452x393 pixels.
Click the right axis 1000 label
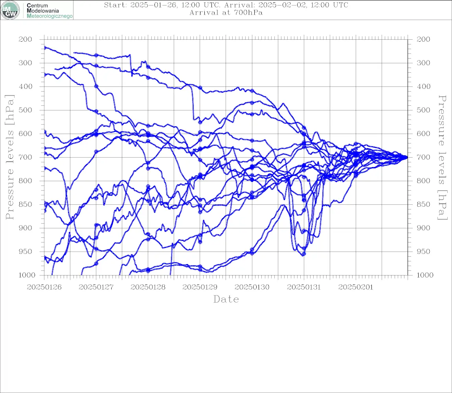click(425, 275)
